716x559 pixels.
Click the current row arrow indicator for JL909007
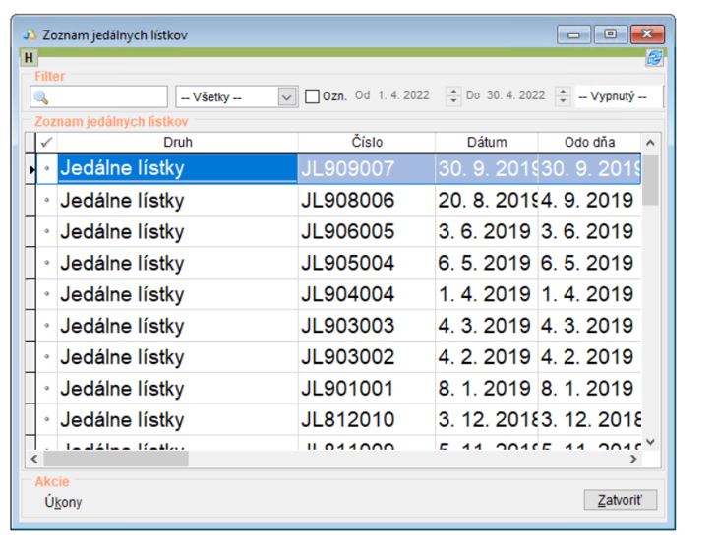coord(31,169)
